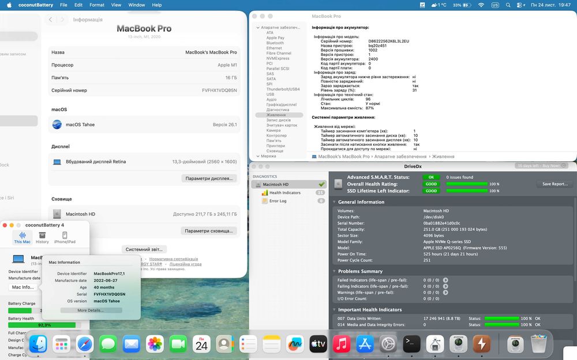Open the Нормативна сертифікація link
The height and width of the screenshot is (360, 577).
coord(173,259)
